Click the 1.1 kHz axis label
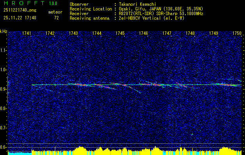This screenshot has width=245, height=155. coord(4,50)
